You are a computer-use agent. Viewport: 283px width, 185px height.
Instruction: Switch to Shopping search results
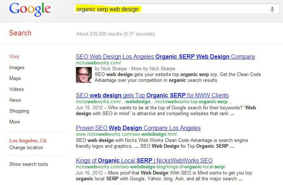(x=19, y=111)
